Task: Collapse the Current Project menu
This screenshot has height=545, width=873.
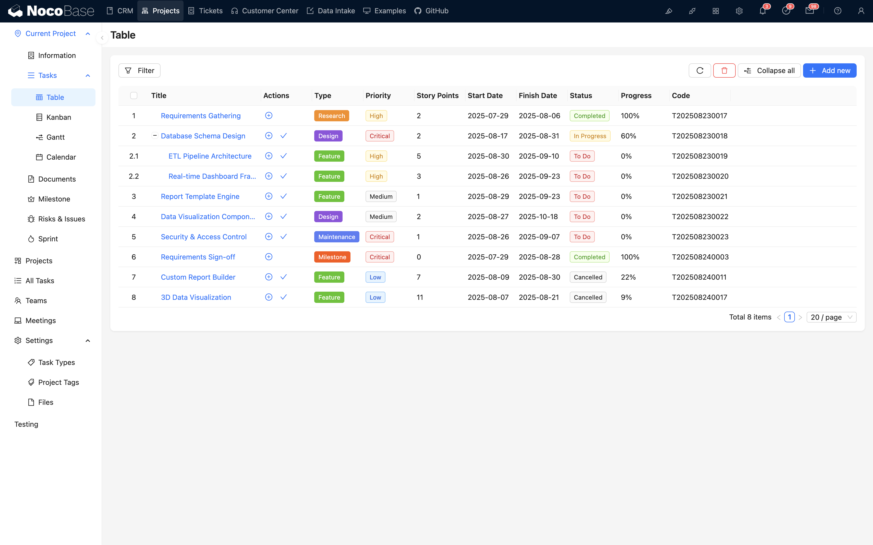Action: (x=88, y=33)
